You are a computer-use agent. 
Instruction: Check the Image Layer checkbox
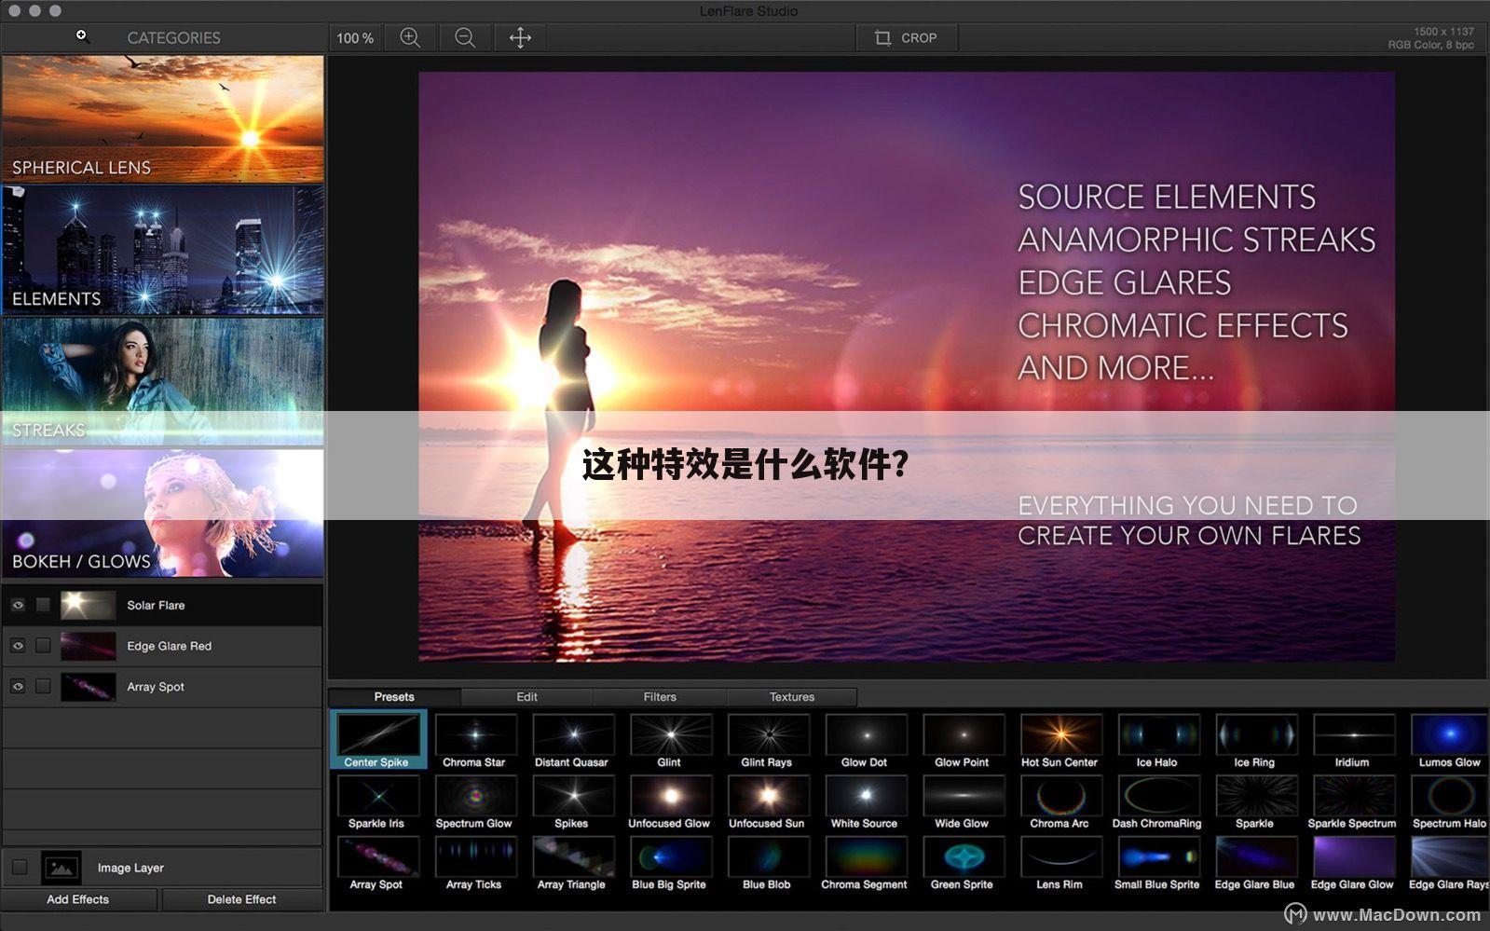tap(20, 868)
